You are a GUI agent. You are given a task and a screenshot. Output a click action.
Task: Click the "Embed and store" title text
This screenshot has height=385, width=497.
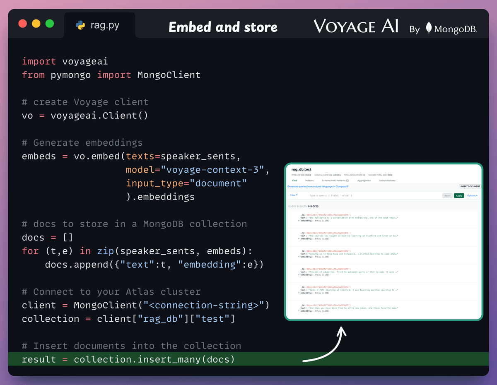223,27
